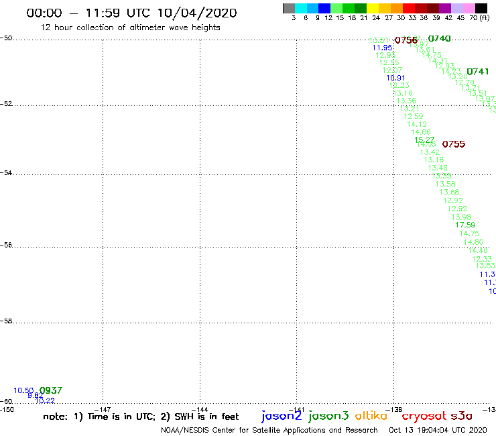Viewport: 496px width, 436px height.
Task: Click the wave height value '13.48'
Action: point(438,168)
